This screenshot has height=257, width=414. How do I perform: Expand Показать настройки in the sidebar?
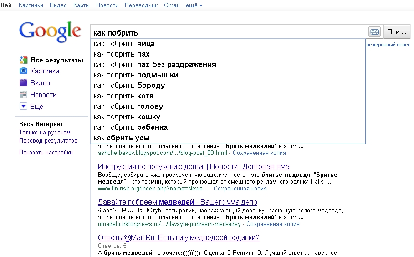point(46,153)
